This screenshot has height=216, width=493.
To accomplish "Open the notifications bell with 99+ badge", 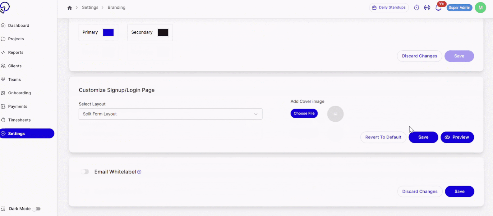I will point(439,8).
